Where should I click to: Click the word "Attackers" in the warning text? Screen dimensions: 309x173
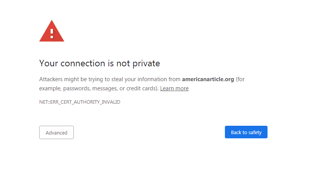pyautogui.click(x=52, y=79)
